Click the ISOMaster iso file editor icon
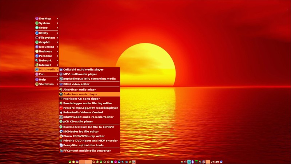 (x=61, y=132)
